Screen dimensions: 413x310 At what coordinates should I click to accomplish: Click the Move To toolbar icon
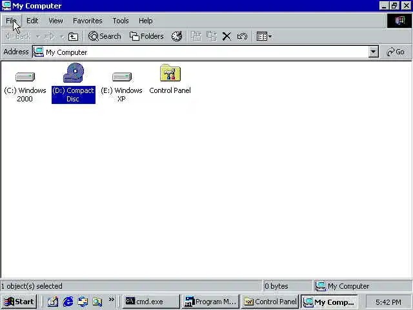(x=196, y=36)
